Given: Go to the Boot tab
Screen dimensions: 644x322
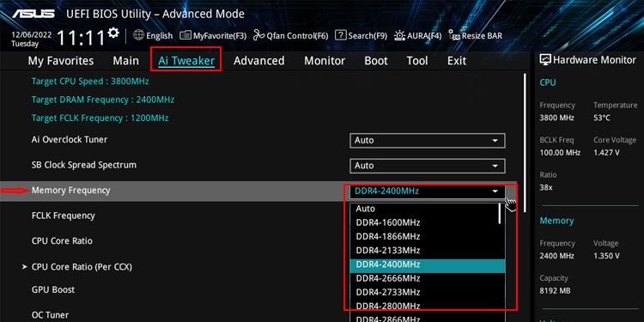Looking at the screenshot, I should tap(376, 61).
